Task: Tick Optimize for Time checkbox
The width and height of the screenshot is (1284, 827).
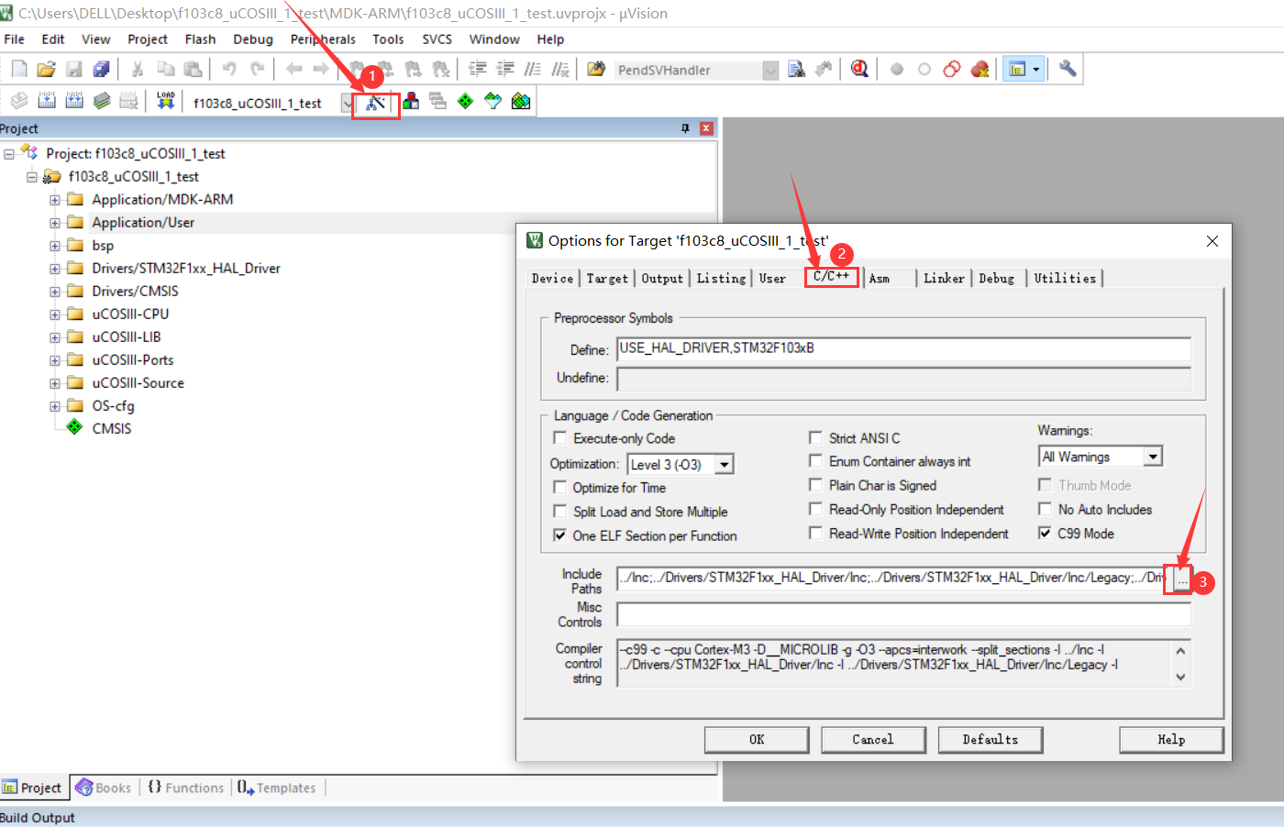Action: pos(560,487)
